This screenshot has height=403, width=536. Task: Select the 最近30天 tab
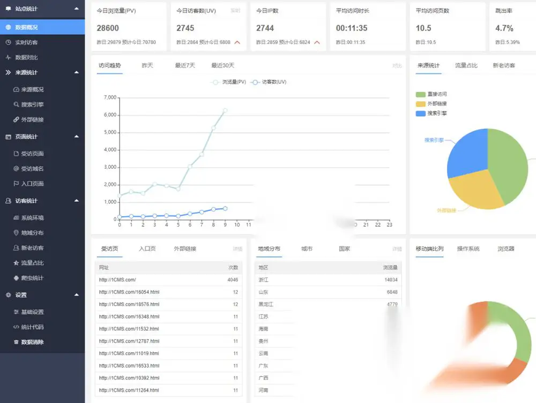(223, 65)
